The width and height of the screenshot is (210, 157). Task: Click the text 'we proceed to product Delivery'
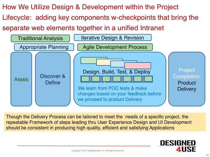point(110,99)
